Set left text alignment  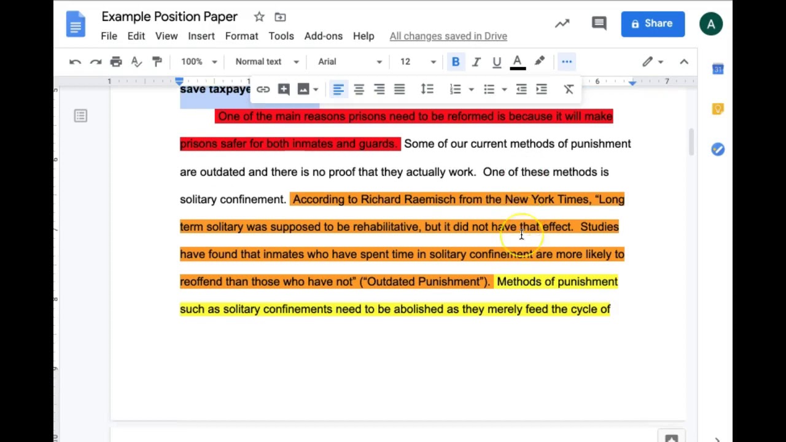(x=338, y=90)
